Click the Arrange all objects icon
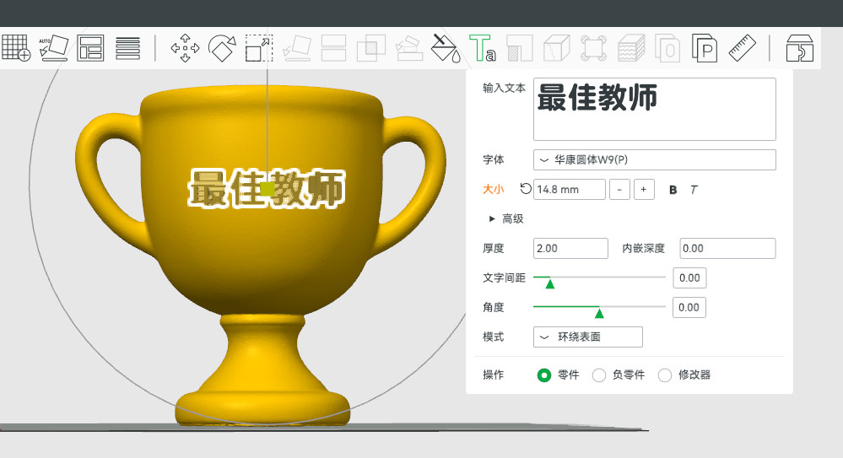The height and width of the screenshot is (458, 843). tap(90, 48)
